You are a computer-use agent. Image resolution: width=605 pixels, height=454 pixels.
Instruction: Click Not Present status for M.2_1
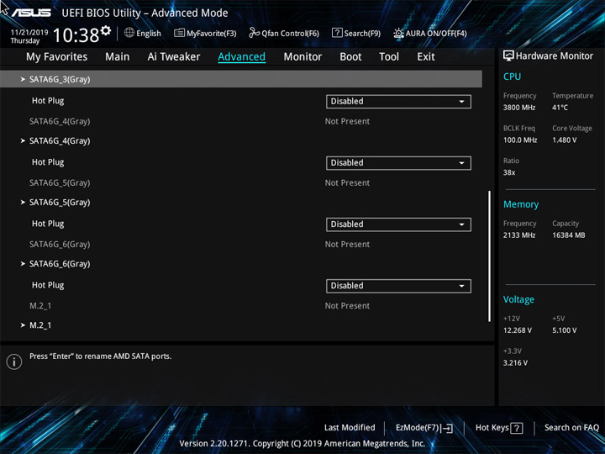click(347, 305)
